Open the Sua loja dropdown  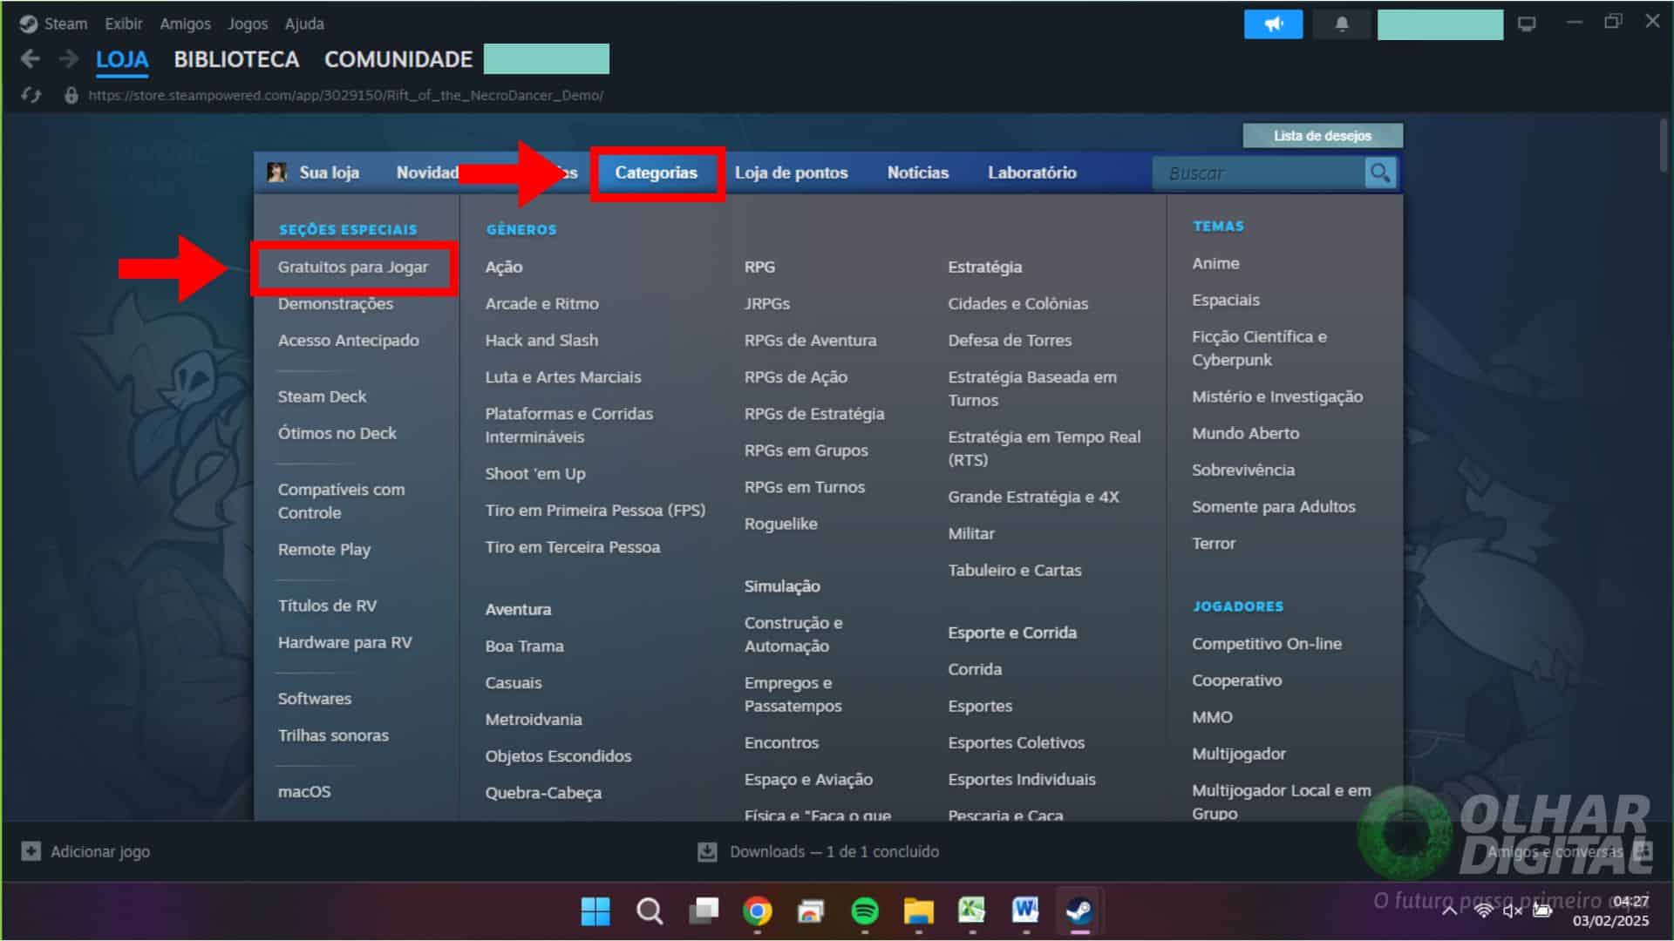(329, 173)
